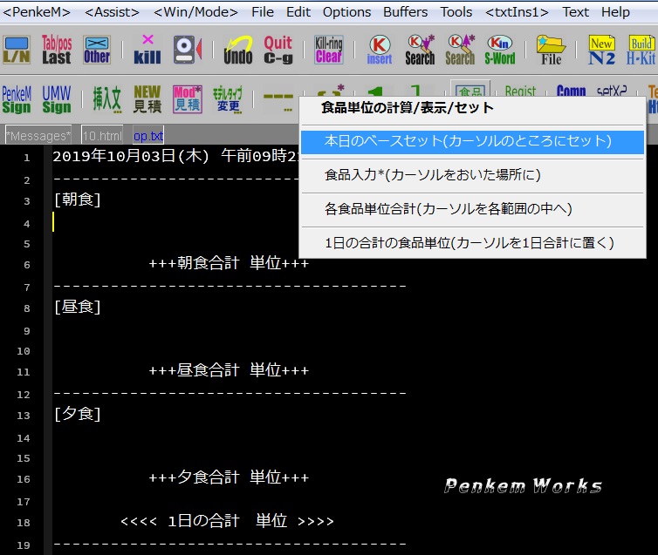658x555 pixels.
Task: Select 各食品単位合計 menu entry
Action: point(472,209)
